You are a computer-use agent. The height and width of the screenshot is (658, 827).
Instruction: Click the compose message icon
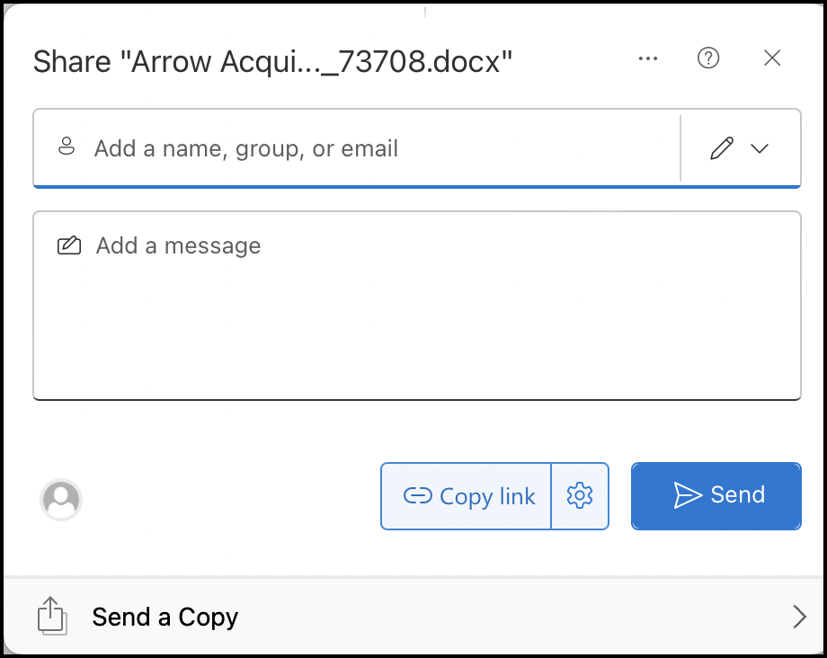tap(69, 245)
